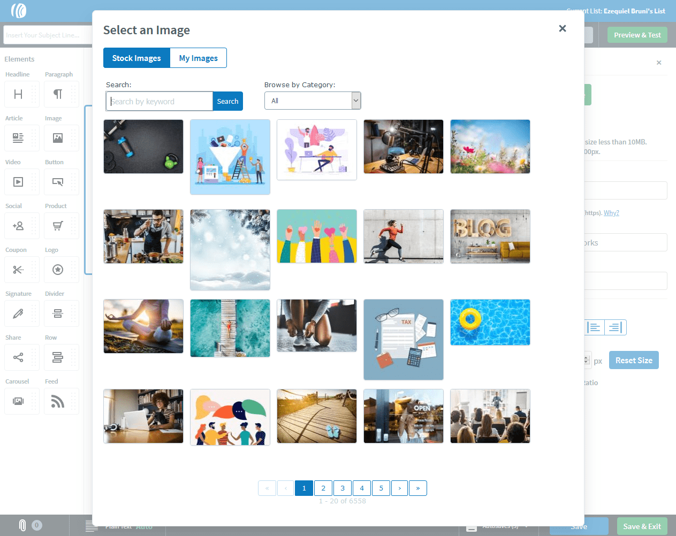Viewport: 676px width, 536px height.
Task: Switch to the My Images tab
Action: click(198, 58)
